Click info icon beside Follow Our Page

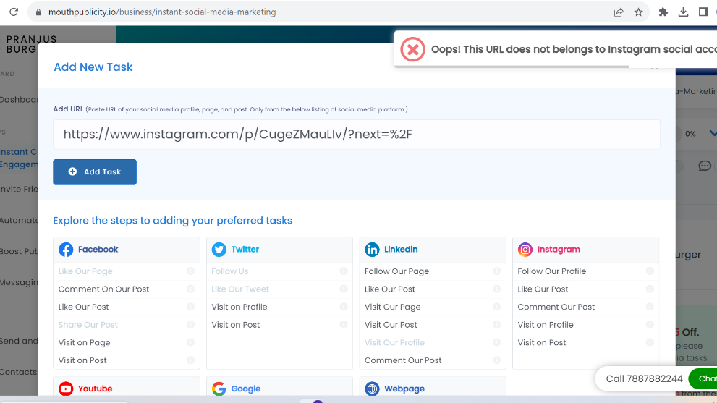496,271
